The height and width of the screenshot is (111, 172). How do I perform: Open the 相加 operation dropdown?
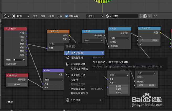click(93, 41)
